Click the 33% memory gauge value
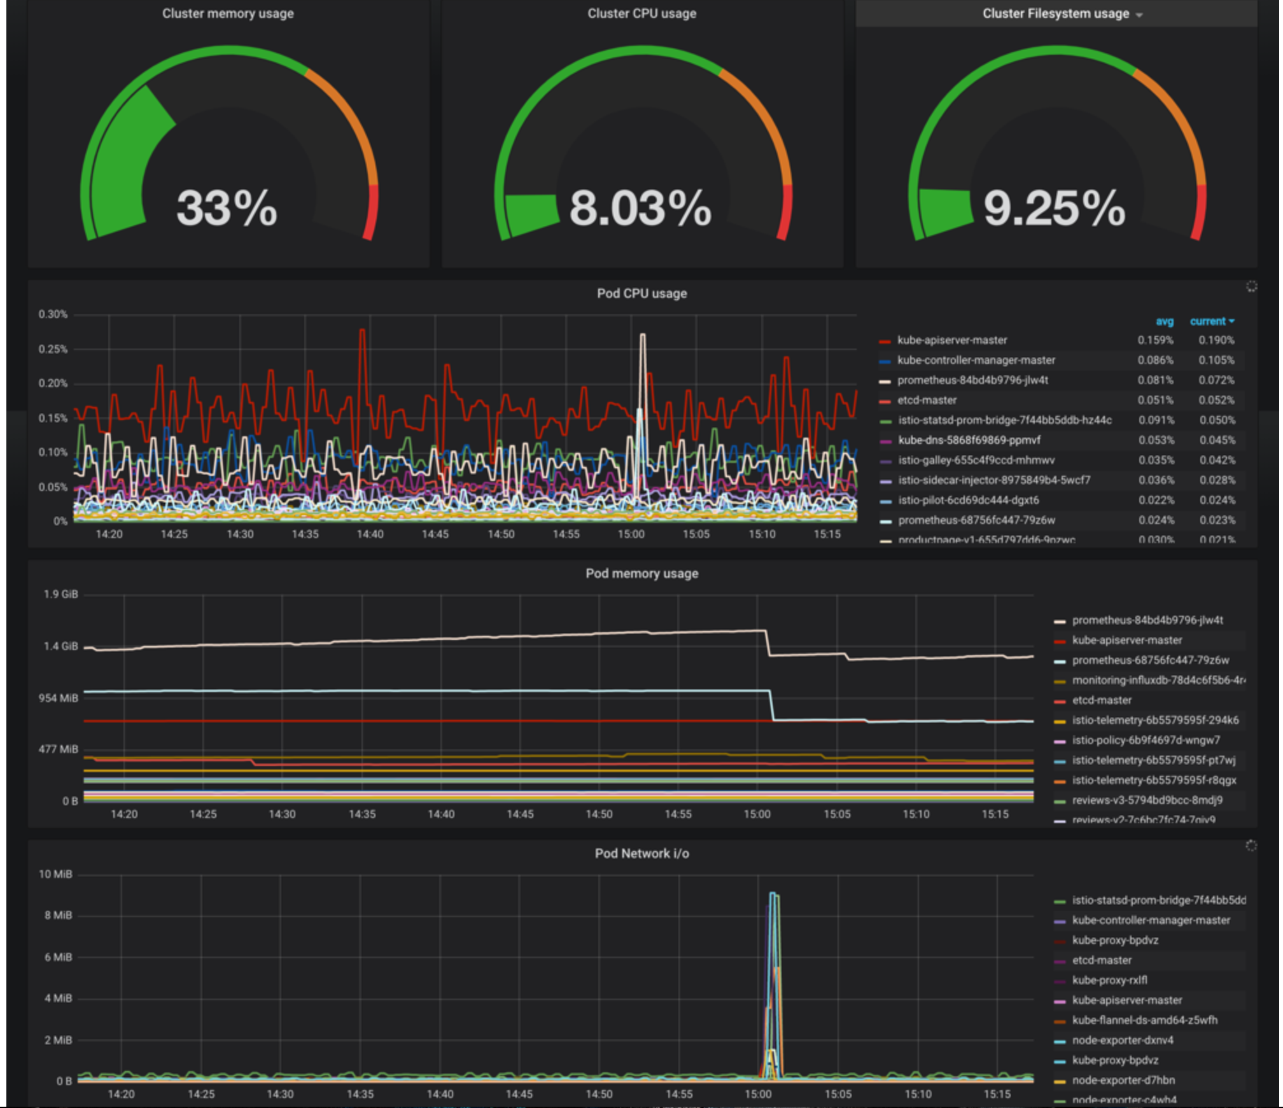 click(x=227, y=208)
